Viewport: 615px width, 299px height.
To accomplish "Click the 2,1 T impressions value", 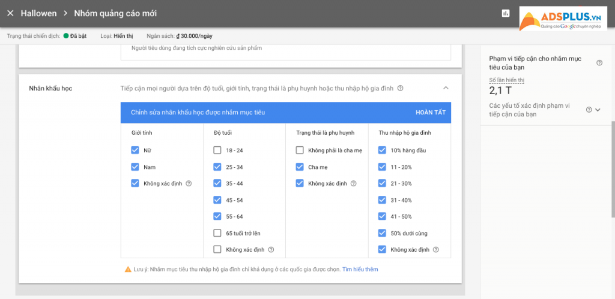I will [500, 91].
